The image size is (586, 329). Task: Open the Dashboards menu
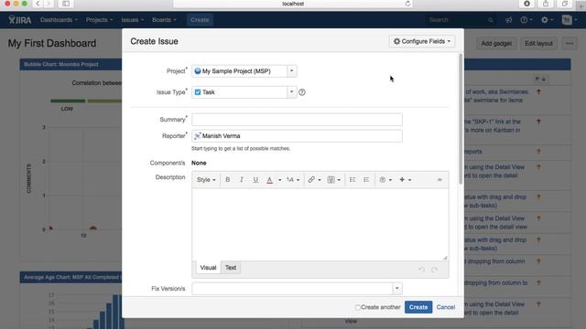tap(59, 20)
